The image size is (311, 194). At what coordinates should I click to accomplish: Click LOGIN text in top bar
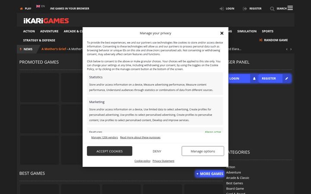point(230,9)
